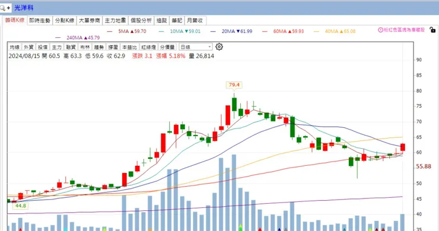Click the 90 price axis label

[x=419, y=60]
